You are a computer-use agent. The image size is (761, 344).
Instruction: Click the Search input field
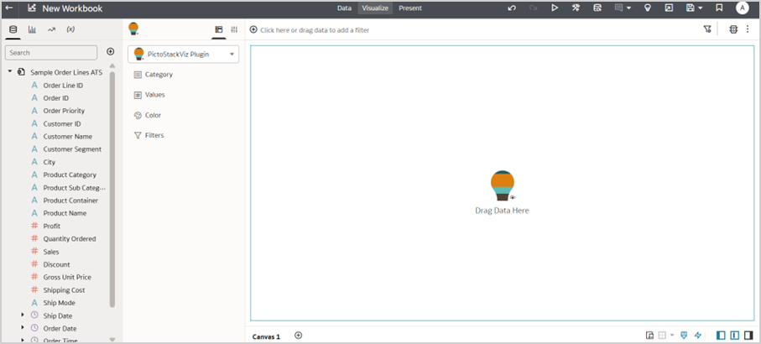51,52
